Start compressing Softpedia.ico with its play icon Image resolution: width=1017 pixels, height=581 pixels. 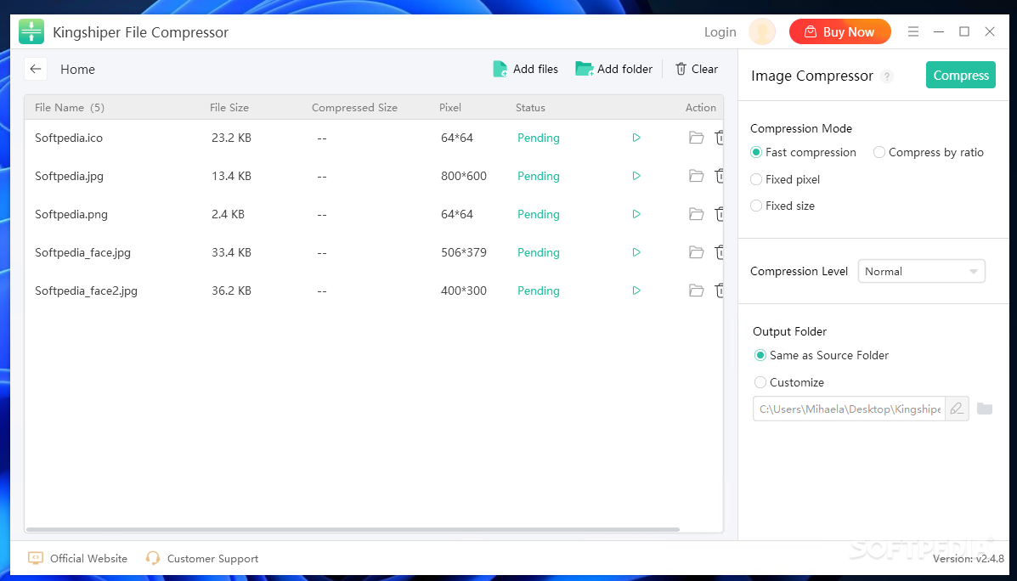point(636,138)
